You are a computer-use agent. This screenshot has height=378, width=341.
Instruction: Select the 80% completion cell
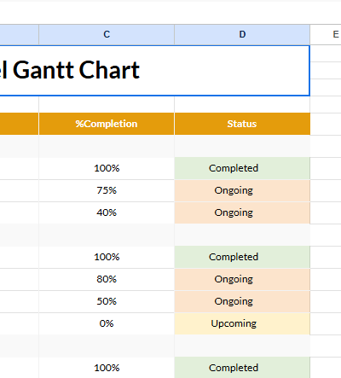pyautogui.click(x=107, y=279)
